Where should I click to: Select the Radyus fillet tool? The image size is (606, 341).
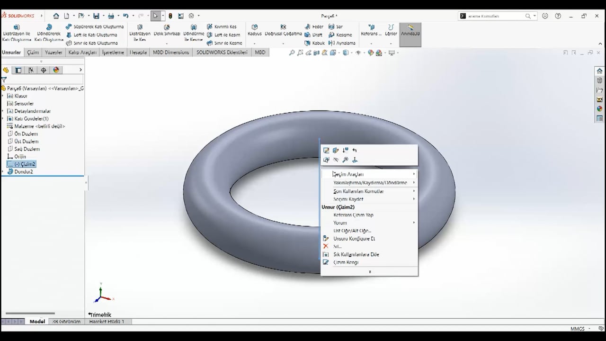coord(255,31)
